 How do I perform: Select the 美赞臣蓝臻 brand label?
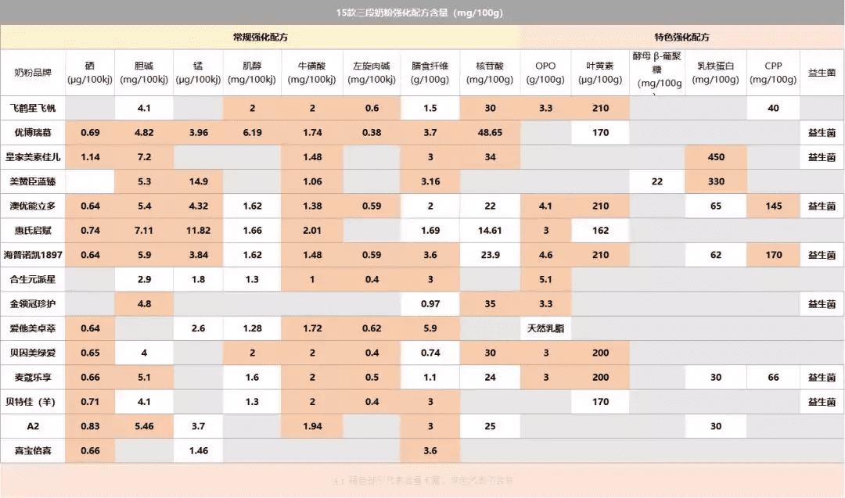tap(33, 181)
